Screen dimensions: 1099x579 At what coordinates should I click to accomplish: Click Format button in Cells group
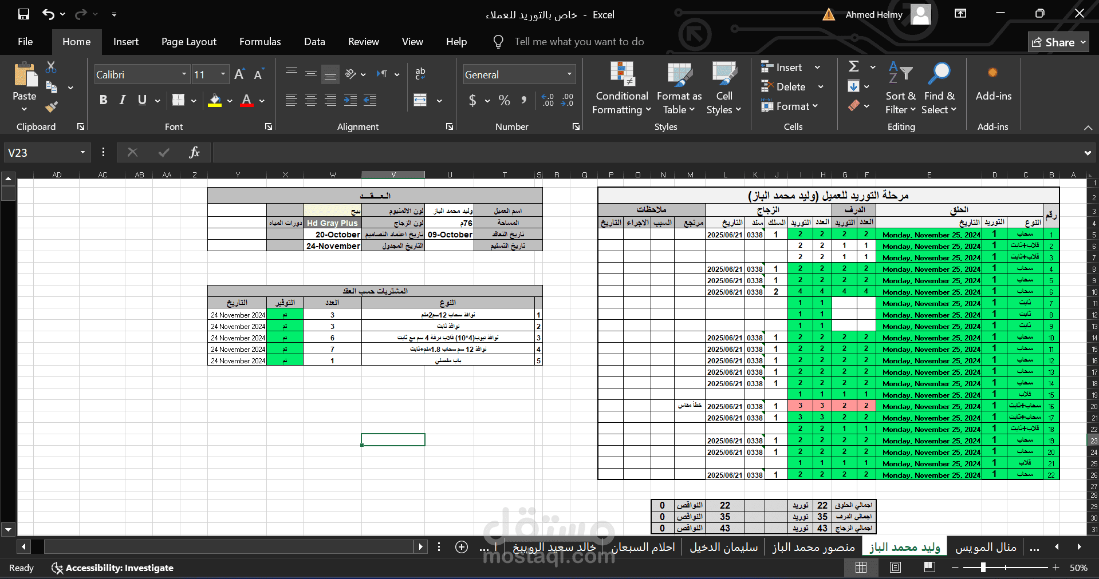tap(789, 106)
